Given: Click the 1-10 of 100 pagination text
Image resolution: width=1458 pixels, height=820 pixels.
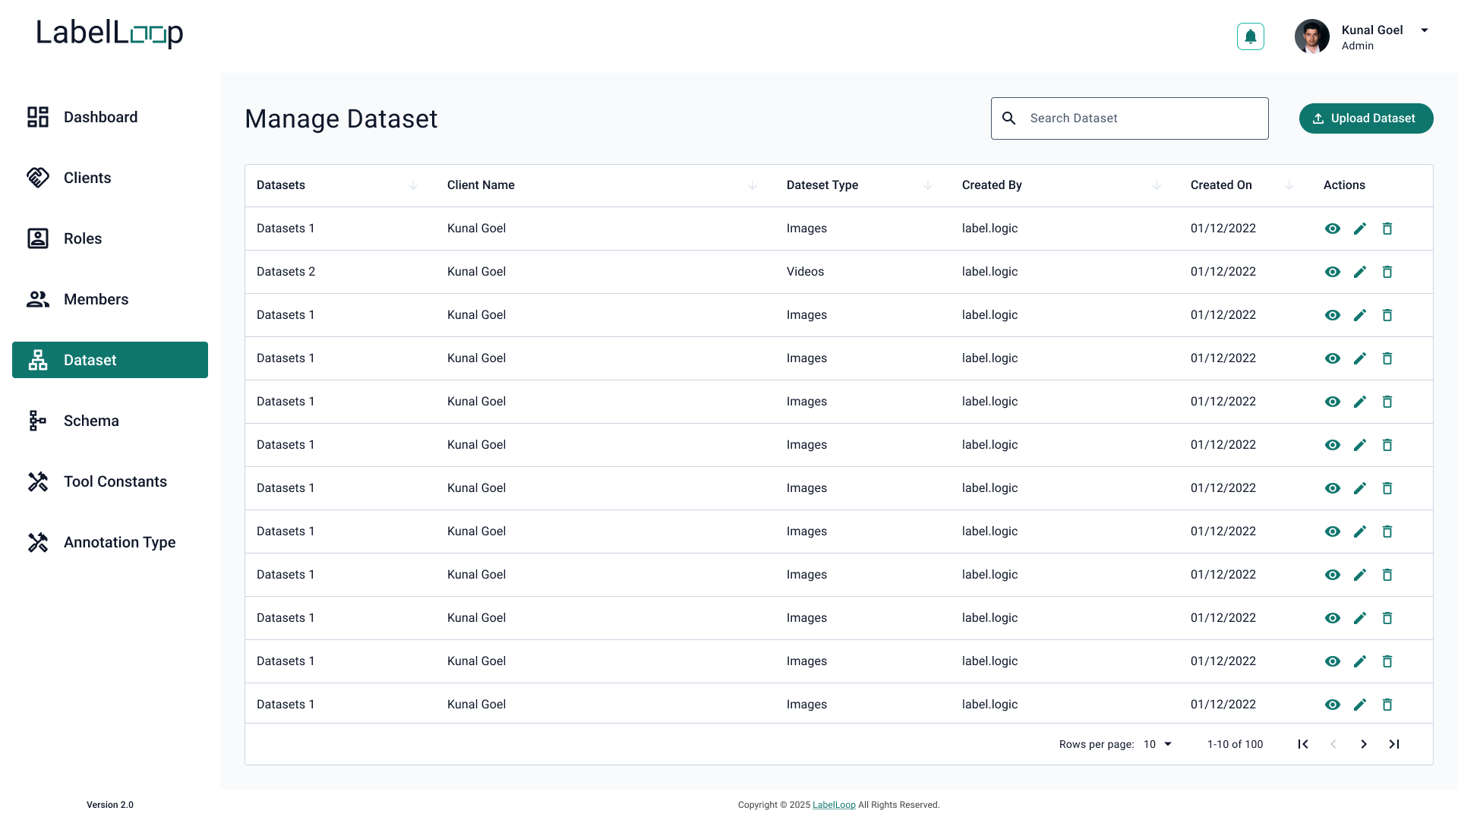Looking at the screenshot, I should (x=1235, y=744).
